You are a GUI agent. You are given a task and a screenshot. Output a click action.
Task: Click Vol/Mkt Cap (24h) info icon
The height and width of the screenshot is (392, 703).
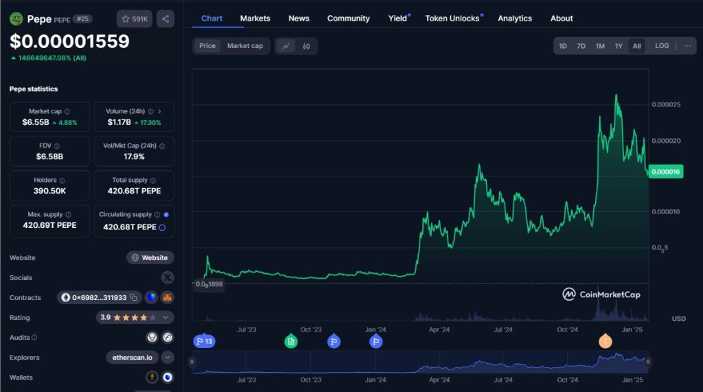162,146
